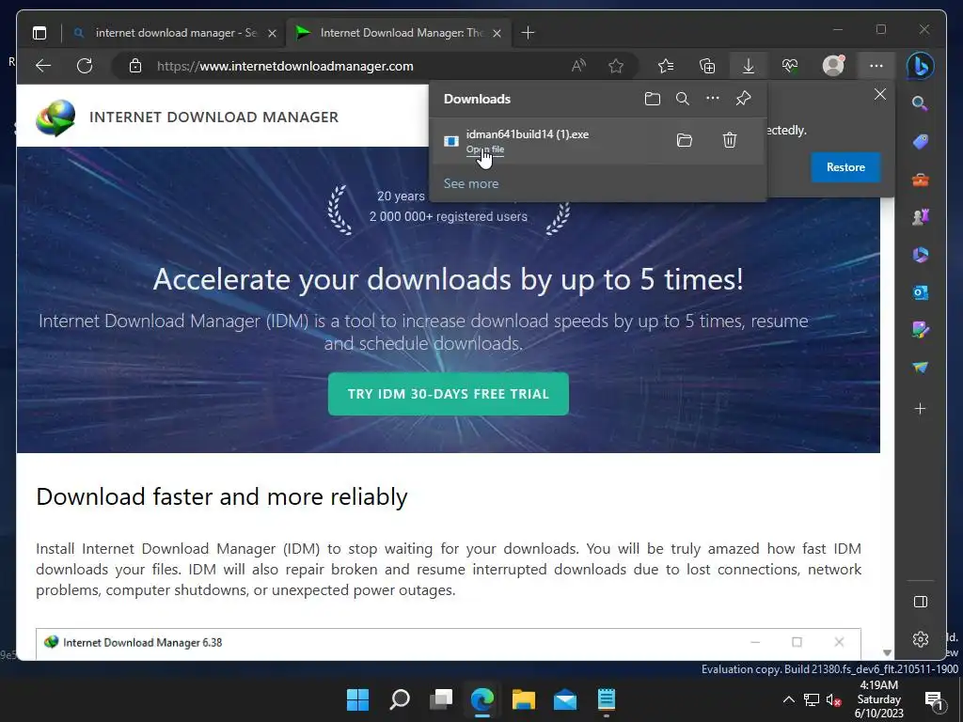Add this page to favorites star icon

click(616, 66)
